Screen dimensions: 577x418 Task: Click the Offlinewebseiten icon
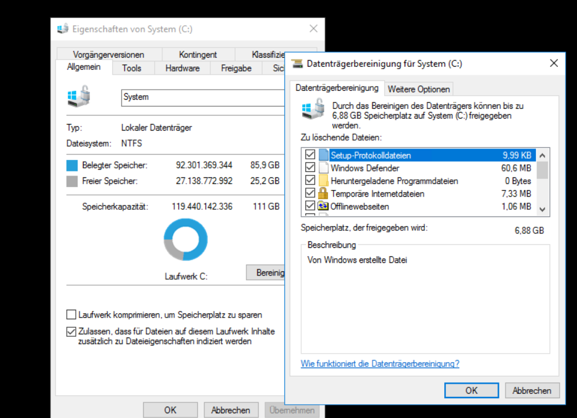(x=323, y=206)
